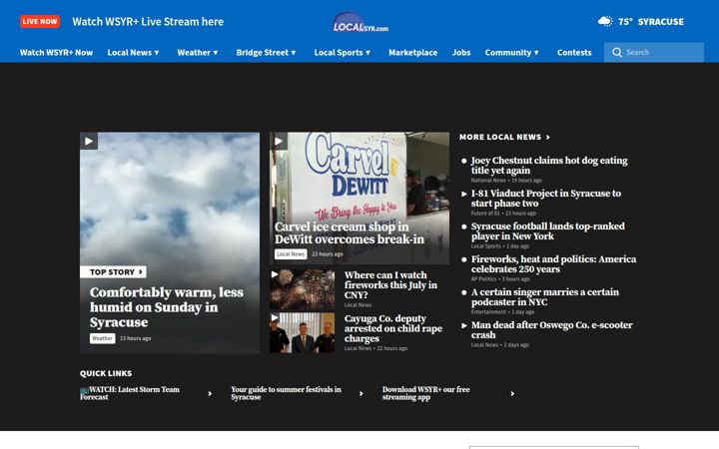Open 75° Syracuse weather link

(651, 22)
